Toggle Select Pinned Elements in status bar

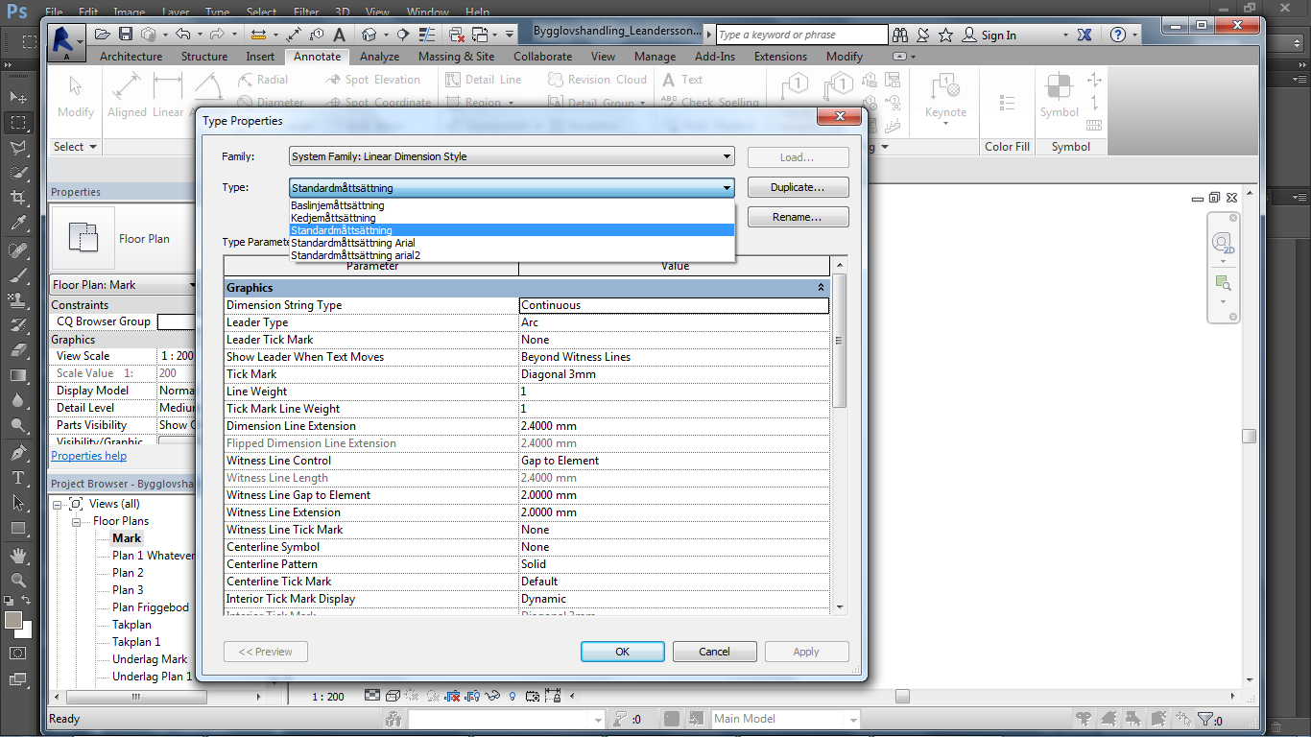[1134, 719]
